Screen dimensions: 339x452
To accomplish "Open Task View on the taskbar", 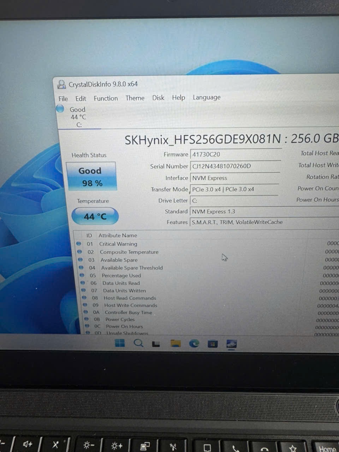I will (156, 344).
